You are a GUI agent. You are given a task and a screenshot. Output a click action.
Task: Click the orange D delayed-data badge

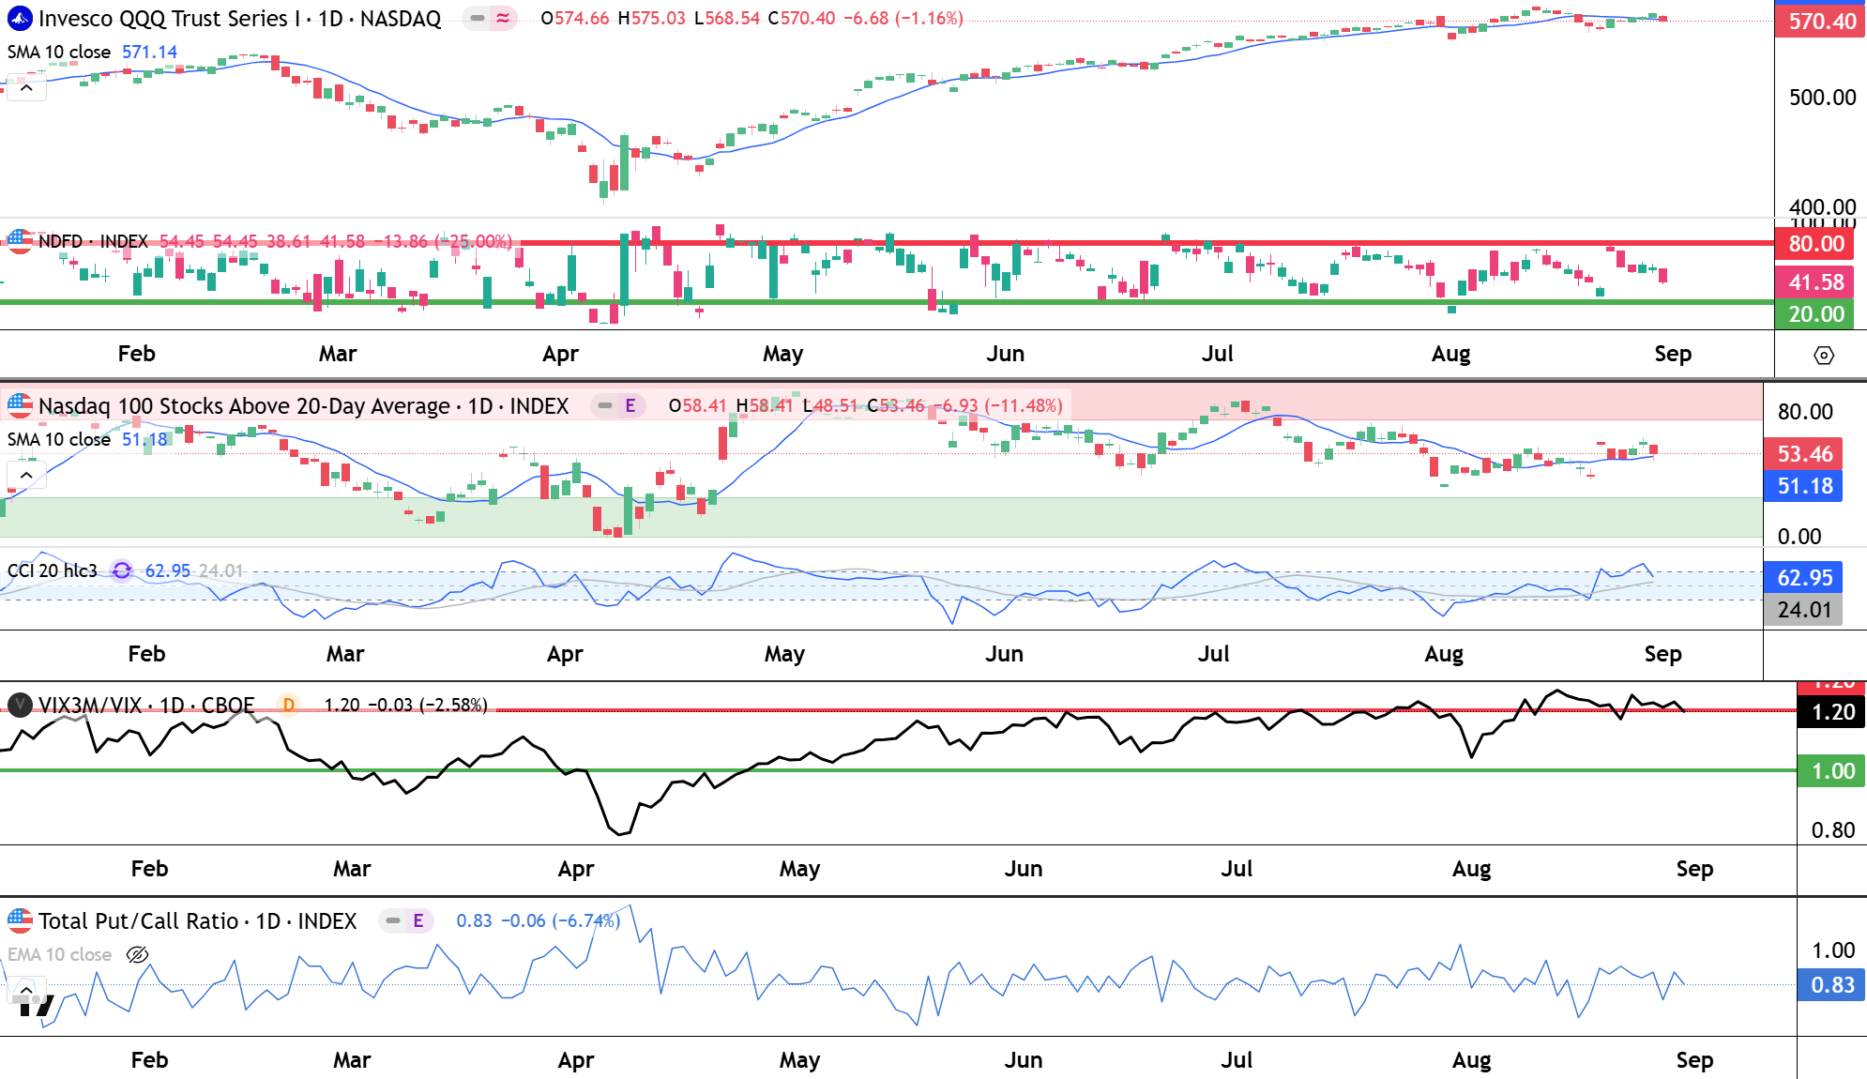pyautogui.click(x=289, y=705)
